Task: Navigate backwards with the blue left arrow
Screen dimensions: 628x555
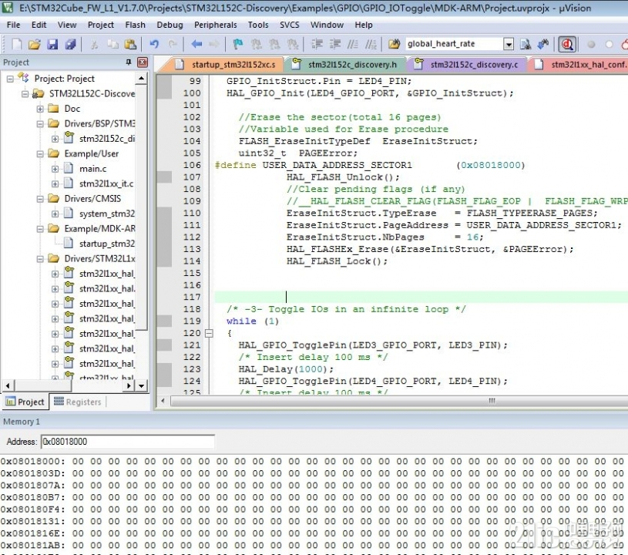Action: point(196,44)
